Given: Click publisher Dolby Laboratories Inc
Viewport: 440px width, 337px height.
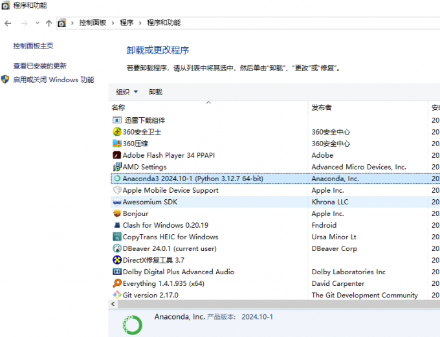Looking at the screenshot, I should [349, 272].
